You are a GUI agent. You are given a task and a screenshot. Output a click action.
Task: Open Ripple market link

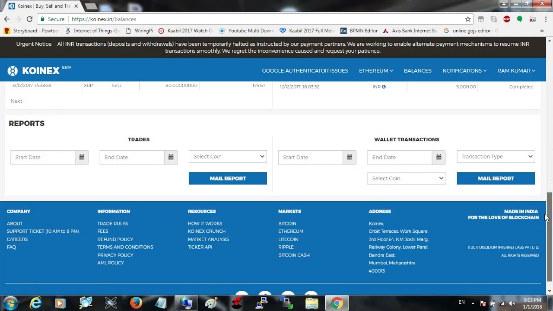point(286,247)
